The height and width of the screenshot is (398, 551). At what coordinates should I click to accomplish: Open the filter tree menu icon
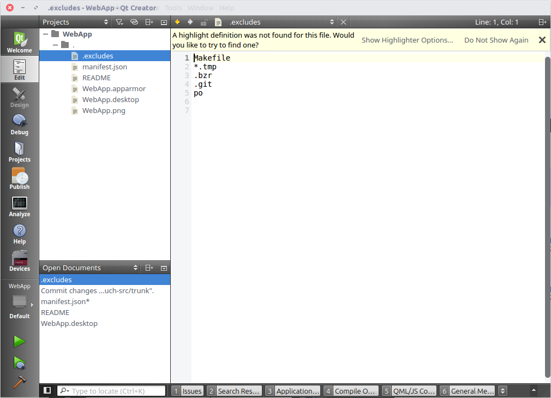click(119, 22)
